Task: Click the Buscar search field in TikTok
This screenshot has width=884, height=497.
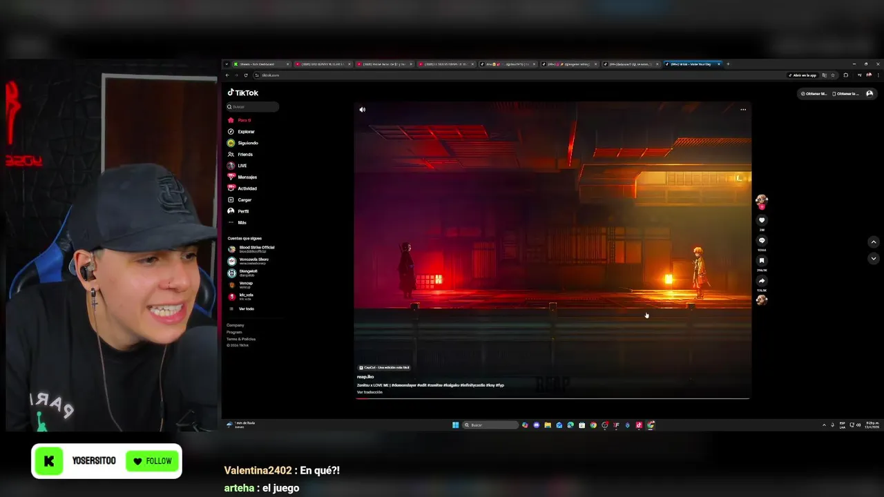Action: pyautogui.click(x=253, y=107)
